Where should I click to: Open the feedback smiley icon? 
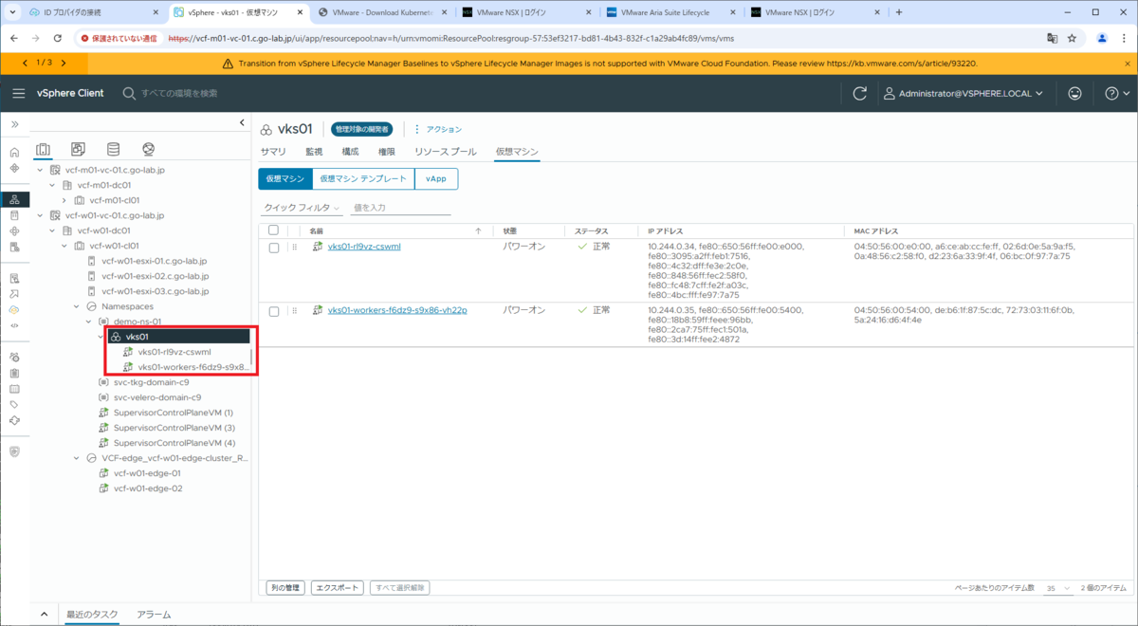1074,94
